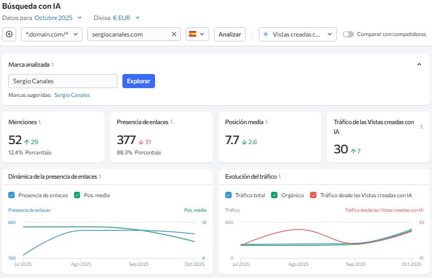The width and height of the screenshot is (432, 278).
Task: Click info icon next to Marca analizada
Action: coord(53,64)
